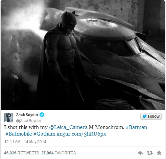This screenshot has width=166, height=159.
Task: Click the verified badge next to Zack Snyder
Action: point(42,115)
